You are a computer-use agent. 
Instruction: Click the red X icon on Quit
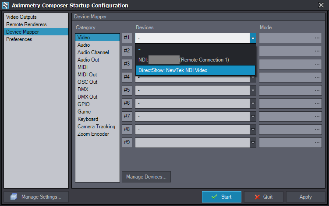(257, 197)
